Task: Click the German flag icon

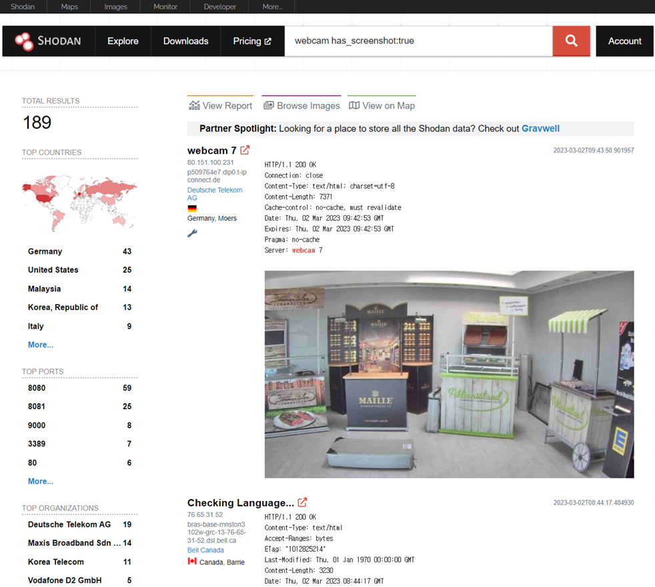Action: click(x=192, y=209)
